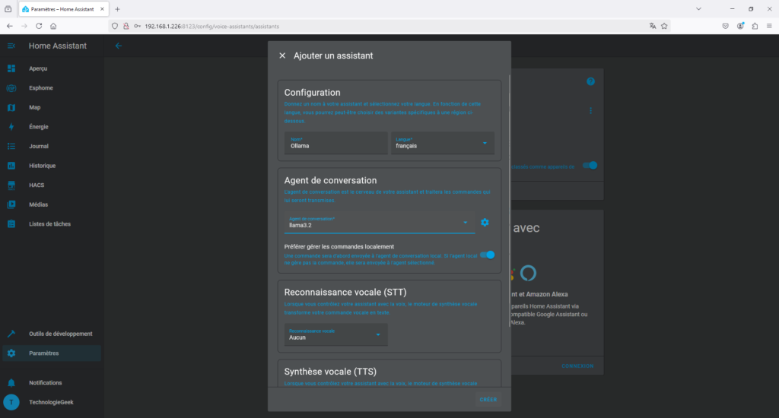Expand the Langue dropdown
The image size is (779, 418).
point(485,144)
